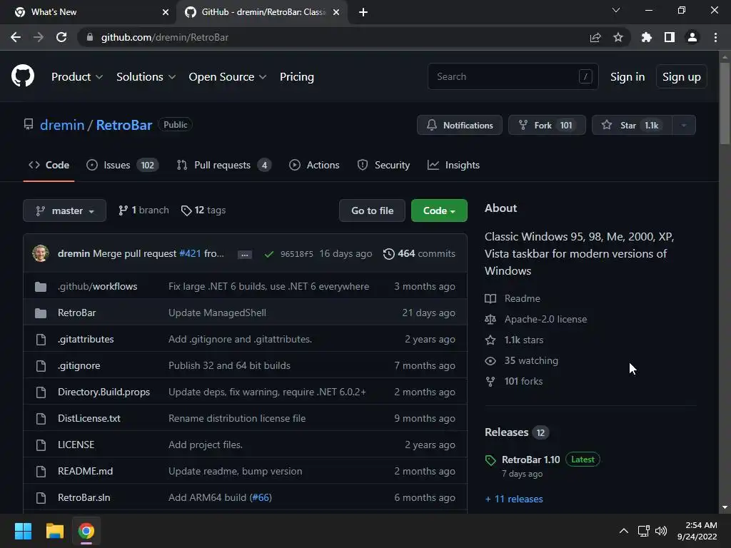The image size is (731, 548).
Task: Open the Chrome three-dot menu
Action: click(715, 37)
